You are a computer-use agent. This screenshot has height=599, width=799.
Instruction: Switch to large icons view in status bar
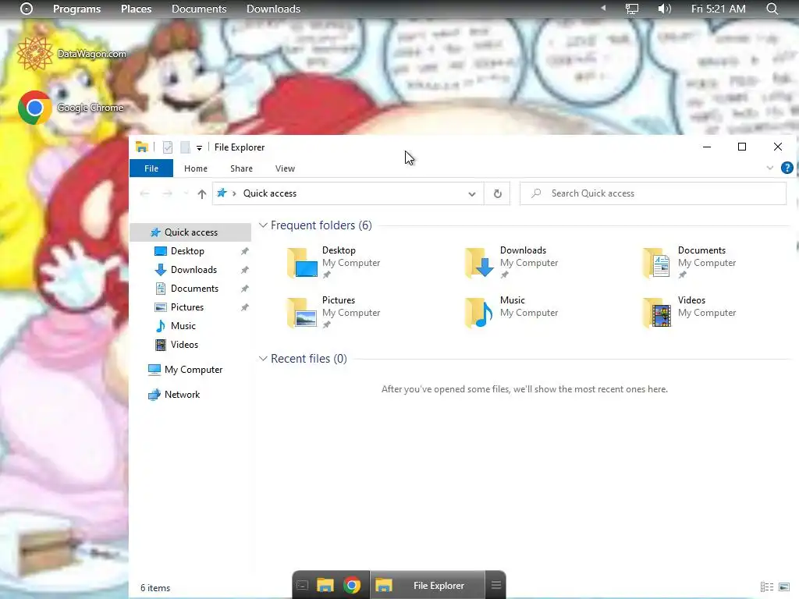point(784,587)
